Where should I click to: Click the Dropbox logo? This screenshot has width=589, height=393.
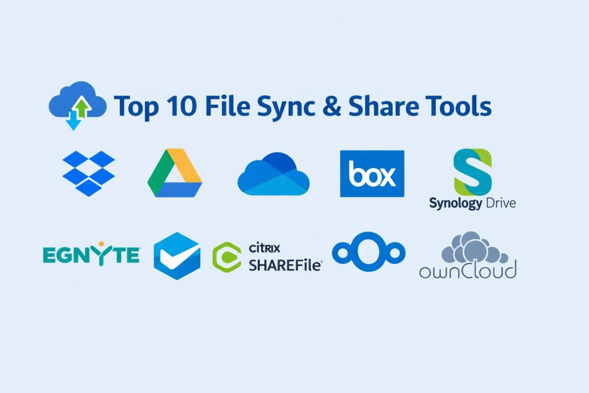point(88,173)
